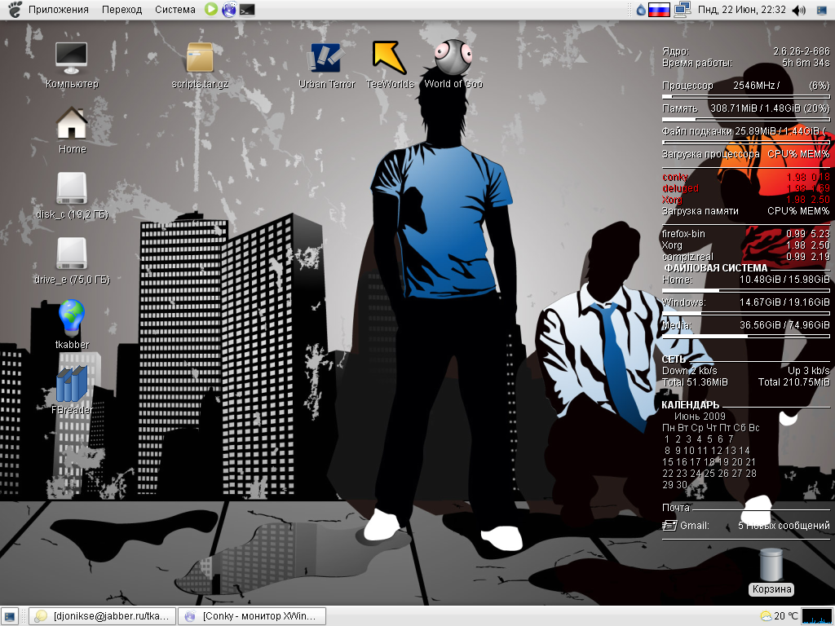This screenshot has height=626, width=835.
Task: Open the tkabber globe icon
Action: (72, 318)
